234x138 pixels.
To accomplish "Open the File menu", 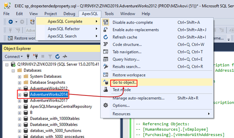I will click(6, 14).
